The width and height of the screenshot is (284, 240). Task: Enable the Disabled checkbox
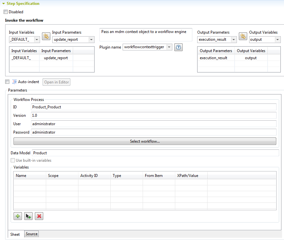(x=5, y=12)
